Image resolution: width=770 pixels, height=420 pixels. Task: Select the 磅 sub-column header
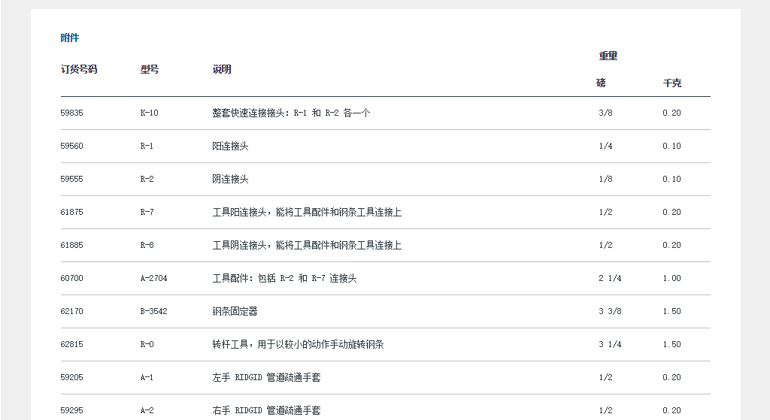point(601,83)
